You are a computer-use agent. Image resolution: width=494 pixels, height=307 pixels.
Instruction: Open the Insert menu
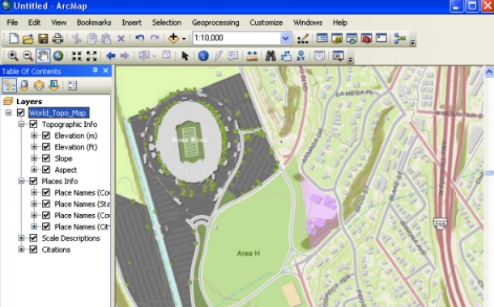click(x=132, y=23)
